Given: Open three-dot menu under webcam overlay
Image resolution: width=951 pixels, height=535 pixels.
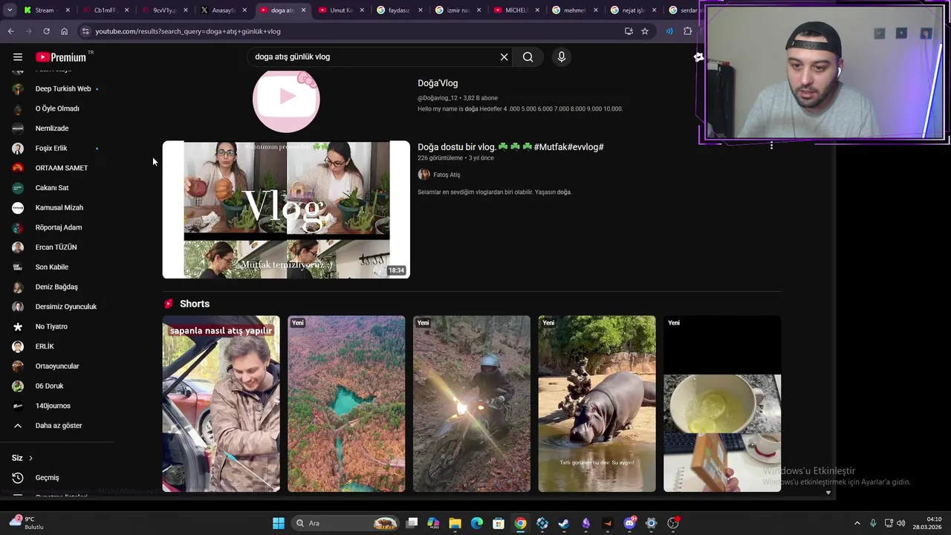Looking at the screenshot, I should tap(771, 146).
